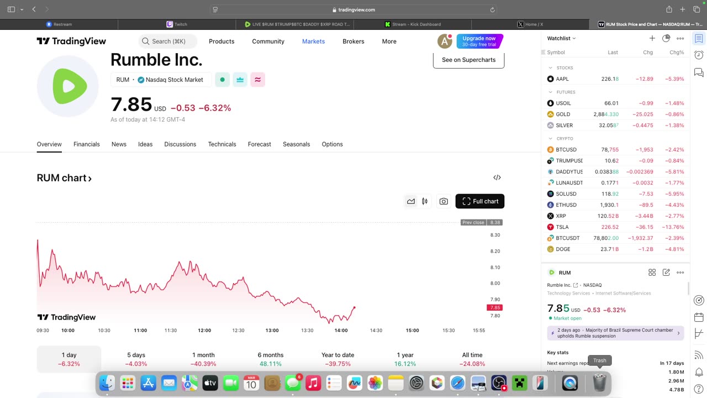Switch chart to area style
This screenshot has width=707, height=398.
pos(411,202)
